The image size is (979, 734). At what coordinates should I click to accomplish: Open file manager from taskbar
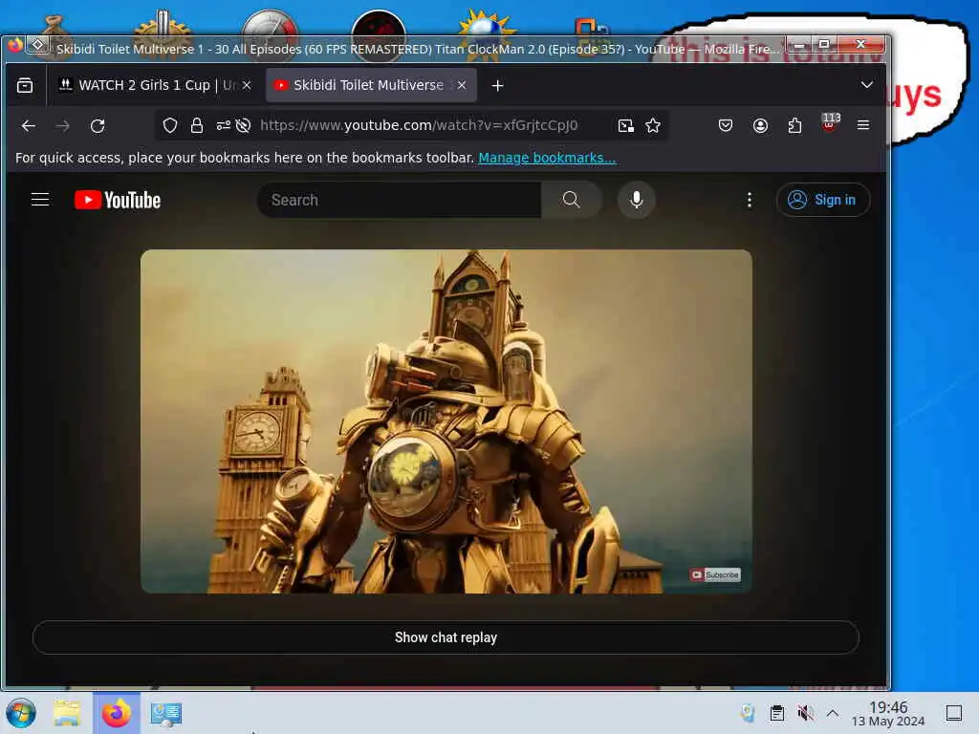(67, 713)
